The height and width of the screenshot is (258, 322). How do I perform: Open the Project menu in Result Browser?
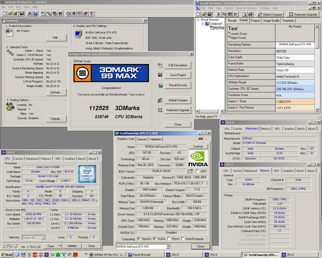(x=228, y=8)
